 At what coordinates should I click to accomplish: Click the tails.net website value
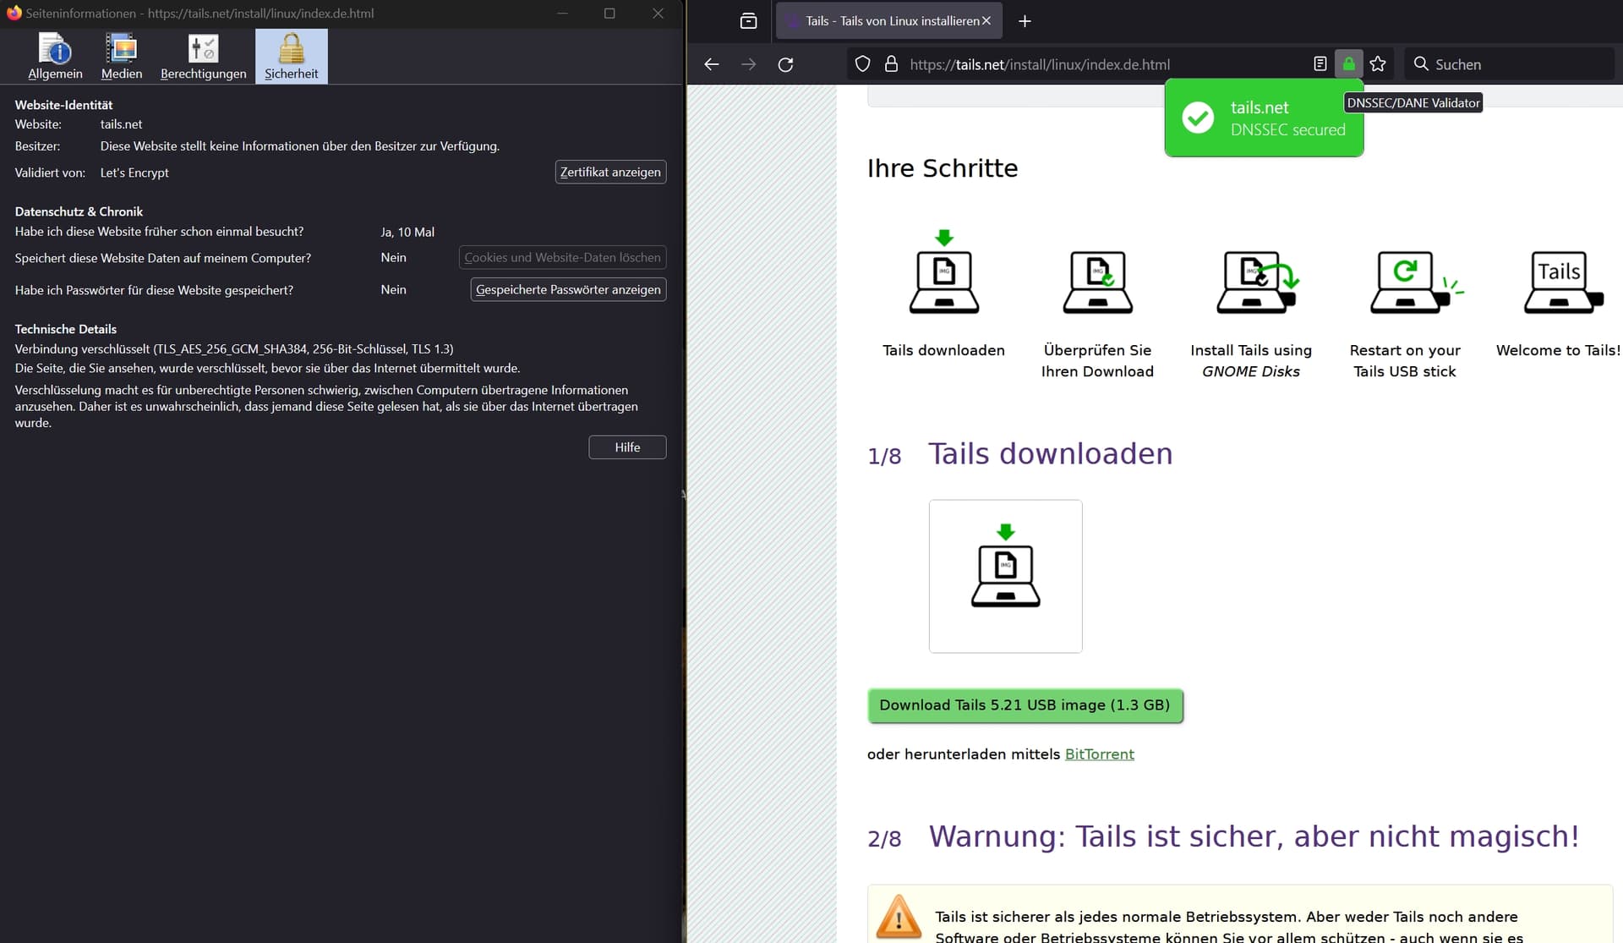coord(121,124)
